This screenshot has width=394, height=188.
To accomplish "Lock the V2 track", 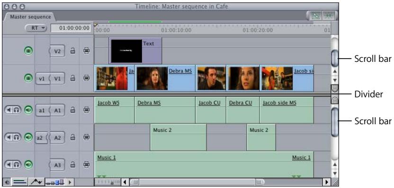I will pos(73,51).
